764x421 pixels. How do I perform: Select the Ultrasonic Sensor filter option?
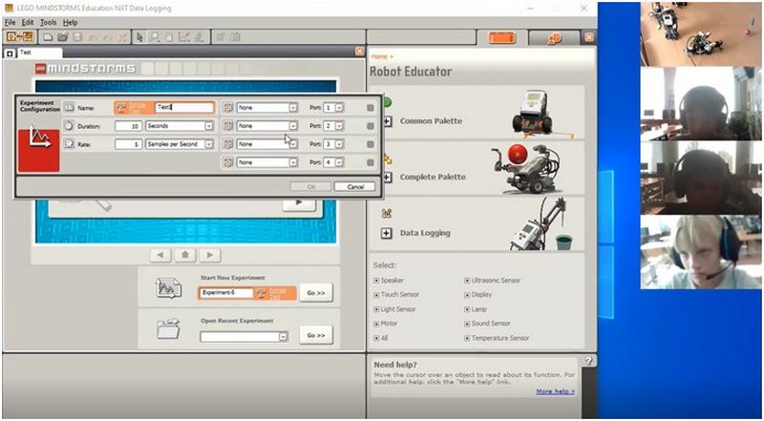click(x=493, y=281)
